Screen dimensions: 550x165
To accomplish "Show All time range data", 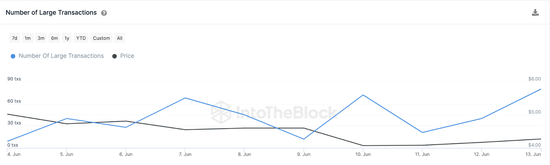I will [x=120, y=38].
